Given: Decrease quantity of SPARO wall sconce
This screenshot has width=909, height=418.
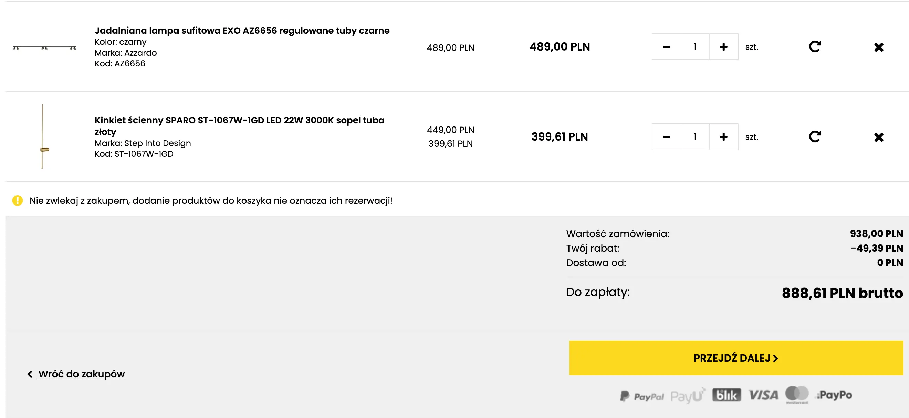Looking at the screenshot, I should point(666,136).
